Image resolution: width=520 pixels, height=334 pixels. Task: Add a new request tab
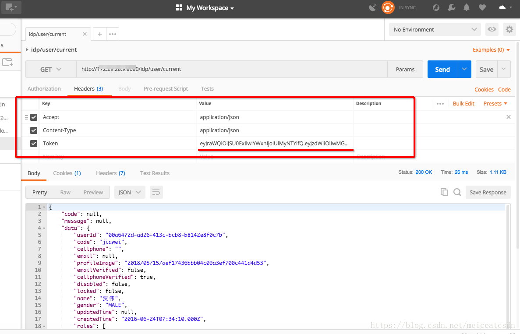99,34
